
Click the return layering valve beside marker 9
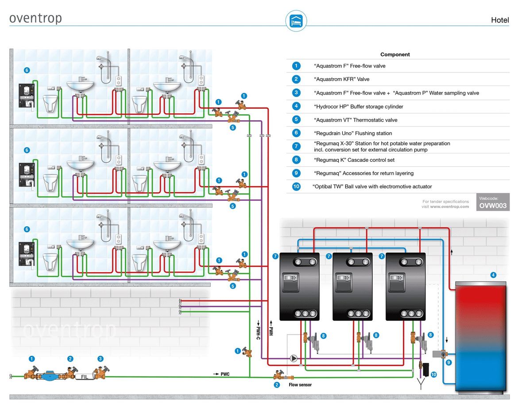[440, 354]
